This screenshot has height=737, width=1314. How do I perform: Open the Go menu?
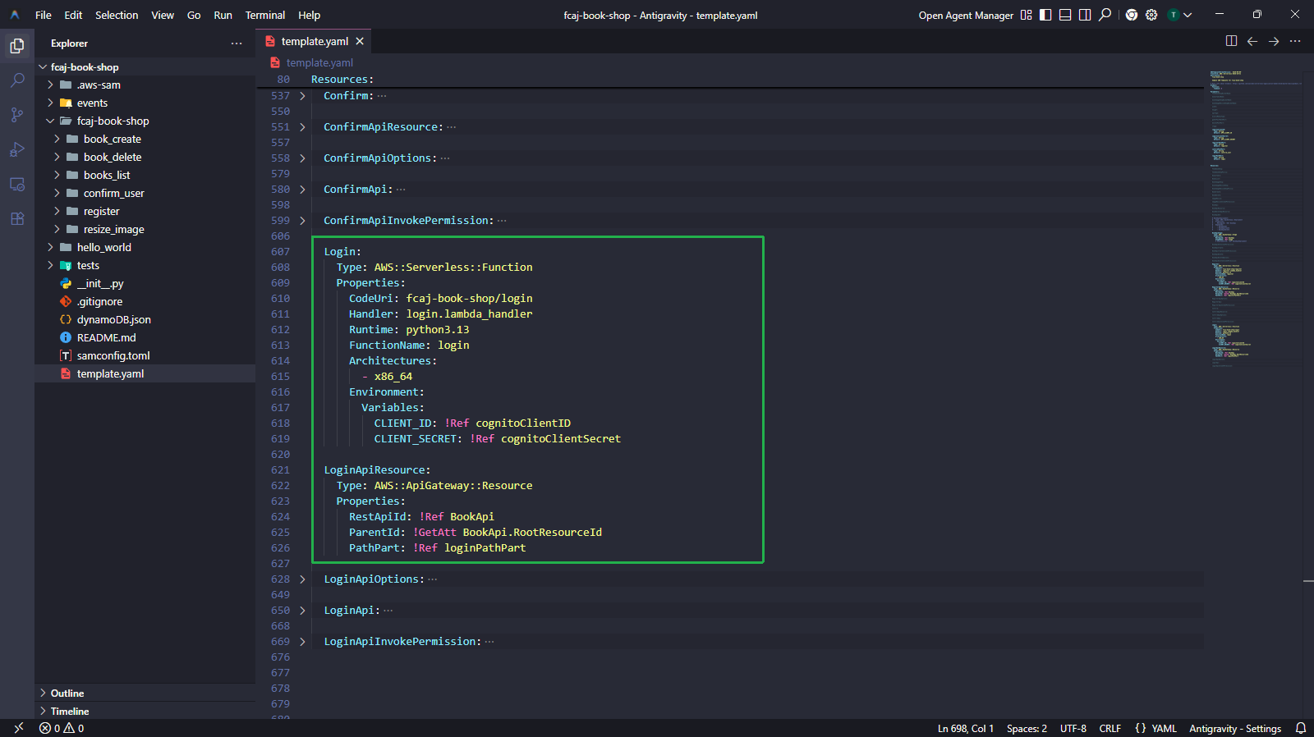tap(194, 15)
